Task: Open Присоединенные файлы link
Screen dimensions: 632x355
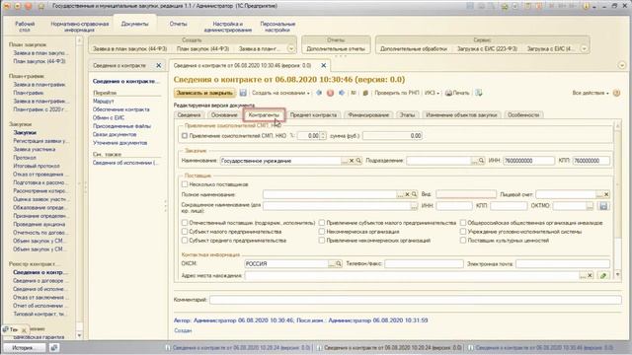Action: (121, 126)
